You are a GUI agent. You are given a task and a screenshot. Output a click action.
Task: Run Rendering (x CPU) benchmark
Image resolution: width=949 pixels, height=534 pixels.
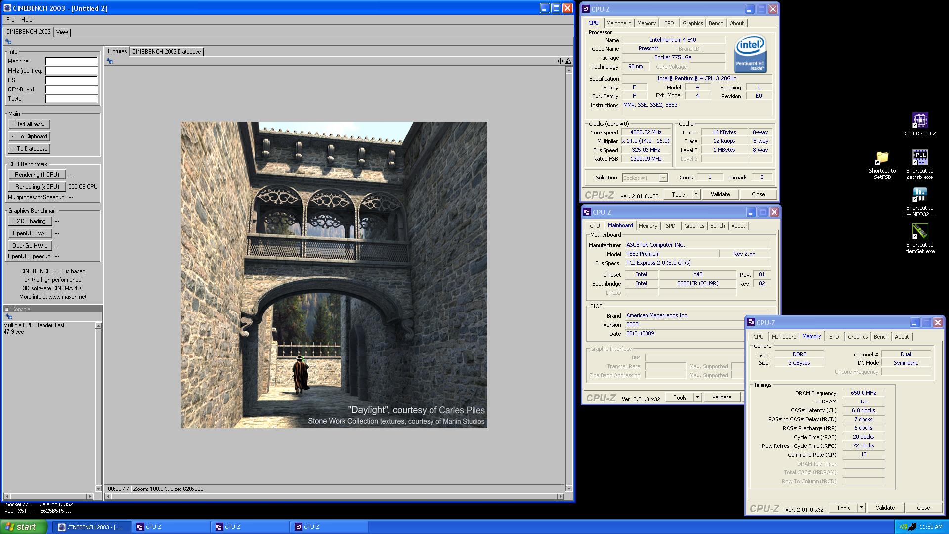click(37, 187)
